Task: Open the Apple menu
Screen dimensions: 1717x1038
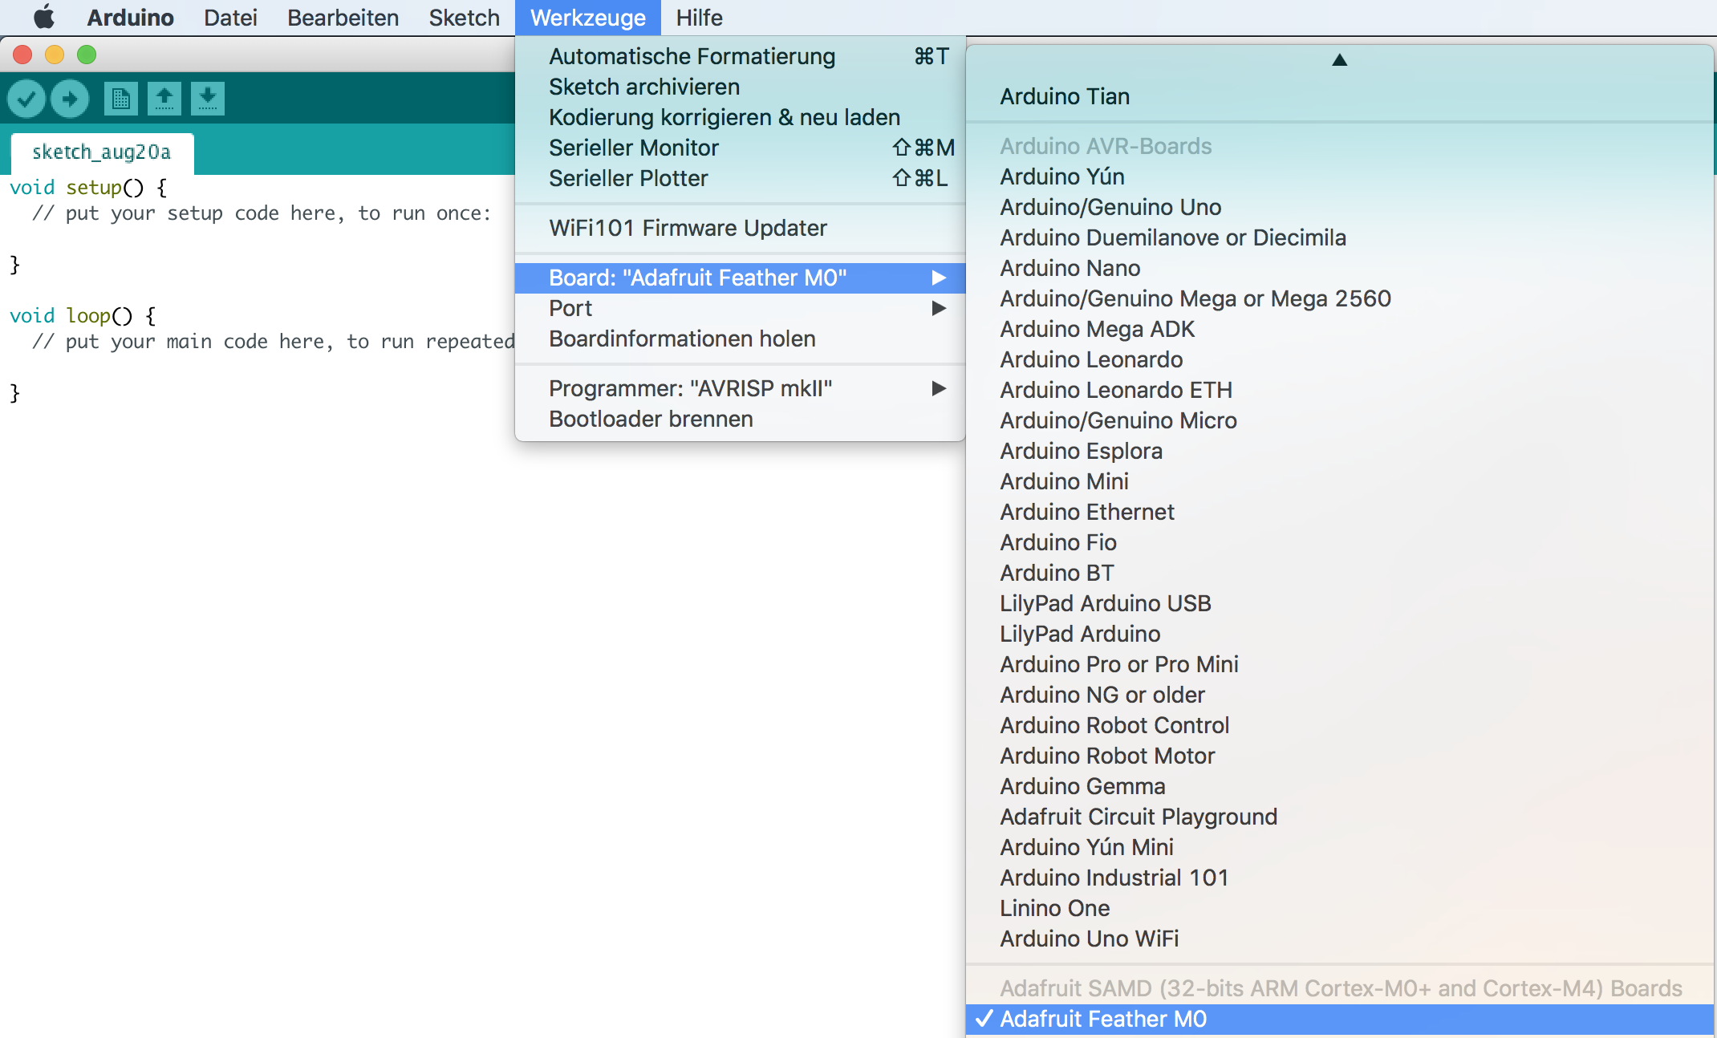Action: [x=44, y=18]
